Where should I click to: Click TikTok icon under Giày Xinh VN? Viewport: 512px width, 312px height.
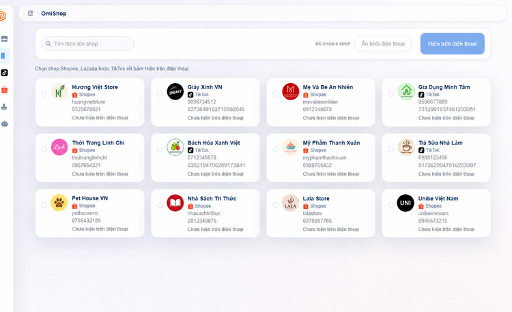[x=190, y=95]
